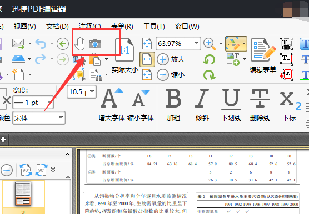Go to next view with green right arrow
Screen dimensions: 309x214
pos(63,59)
